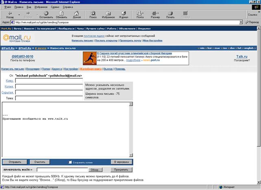This screenshot has height=190, width=261.
Task: Open the Работа link in top bar
Action: [112, 28]
